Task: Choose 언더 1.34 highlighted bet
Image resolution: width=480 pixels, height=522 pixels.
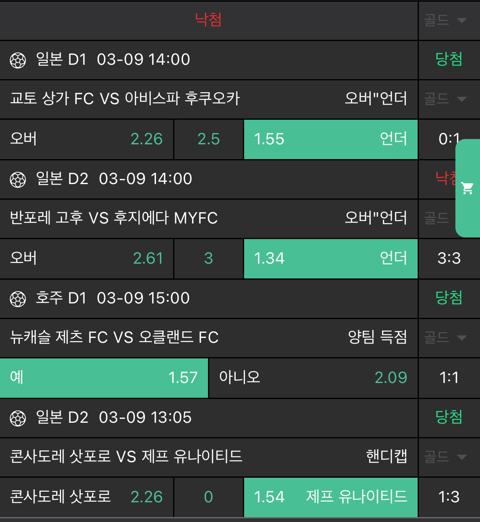Action: point(331,258)
